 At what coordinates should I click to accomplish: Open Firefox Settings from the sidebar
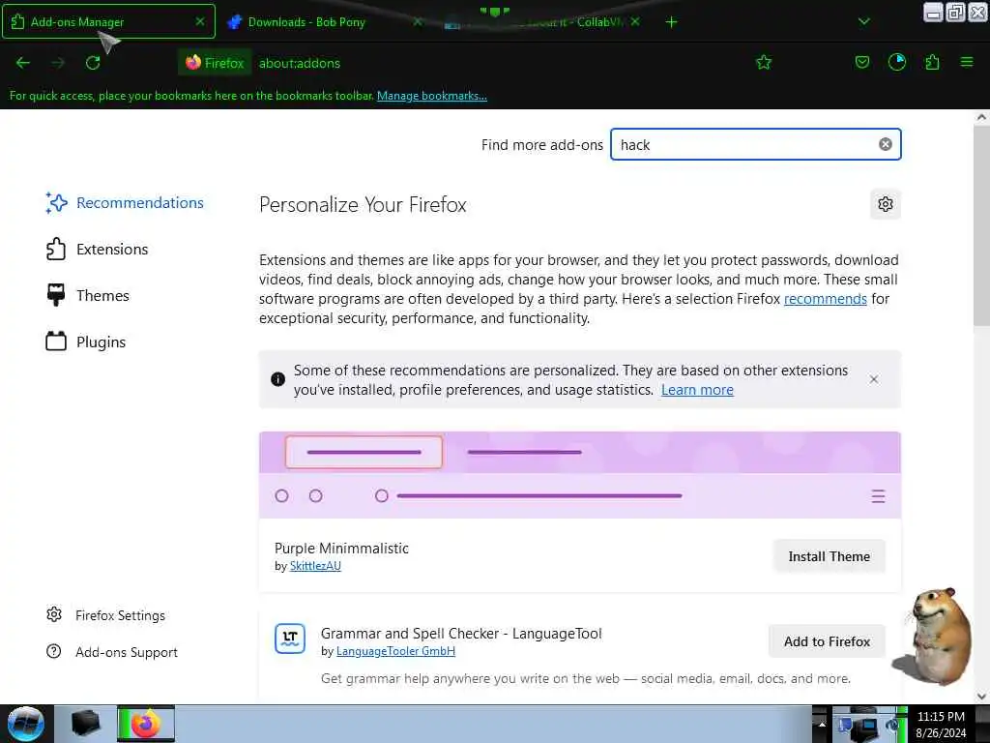coord(105,615)
